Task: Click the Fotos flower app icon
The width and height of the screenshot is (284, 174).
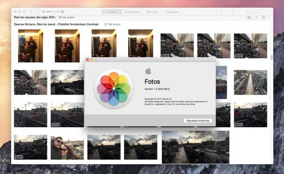Action: coord(114,89)
